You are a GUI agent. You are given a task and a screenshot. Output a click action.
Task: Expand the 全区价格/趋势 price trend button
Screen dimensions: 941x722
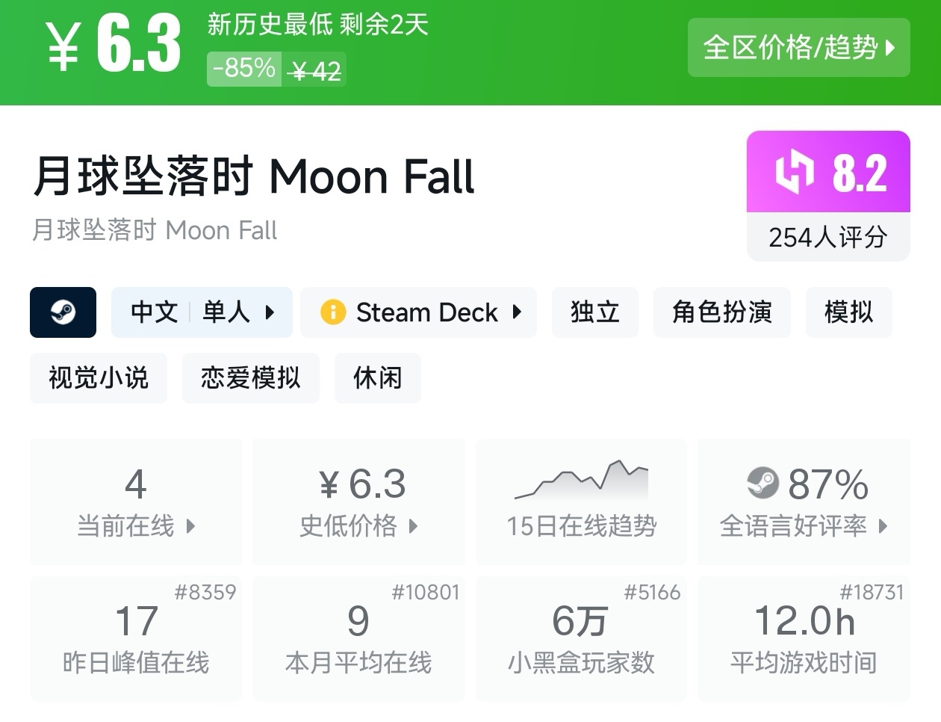coord(798,48)
